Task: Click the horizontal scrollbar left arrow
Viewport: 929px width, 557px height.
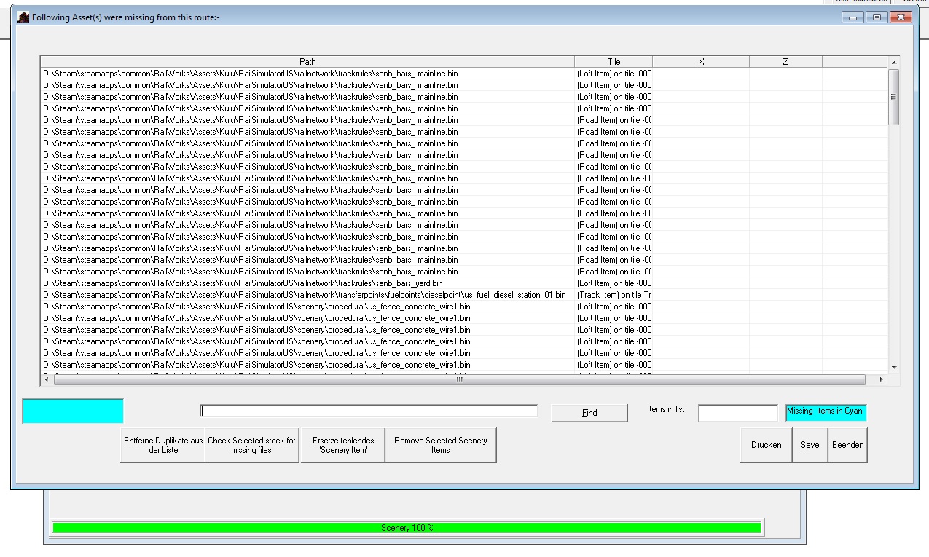Action: (x=47, y=379)
